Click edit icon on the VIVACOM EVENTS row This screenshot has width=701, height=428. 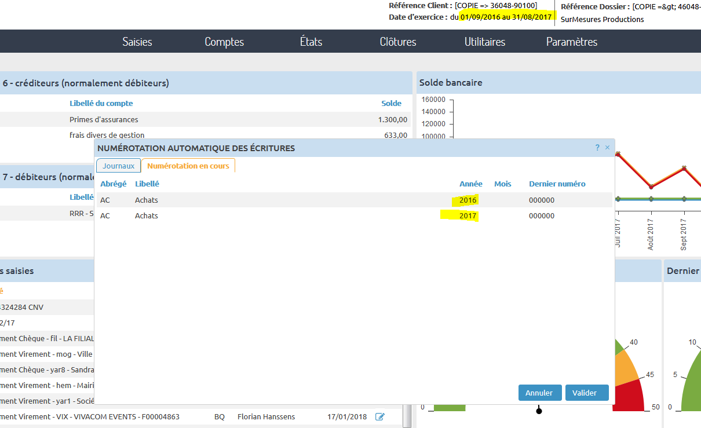[380, 416]
